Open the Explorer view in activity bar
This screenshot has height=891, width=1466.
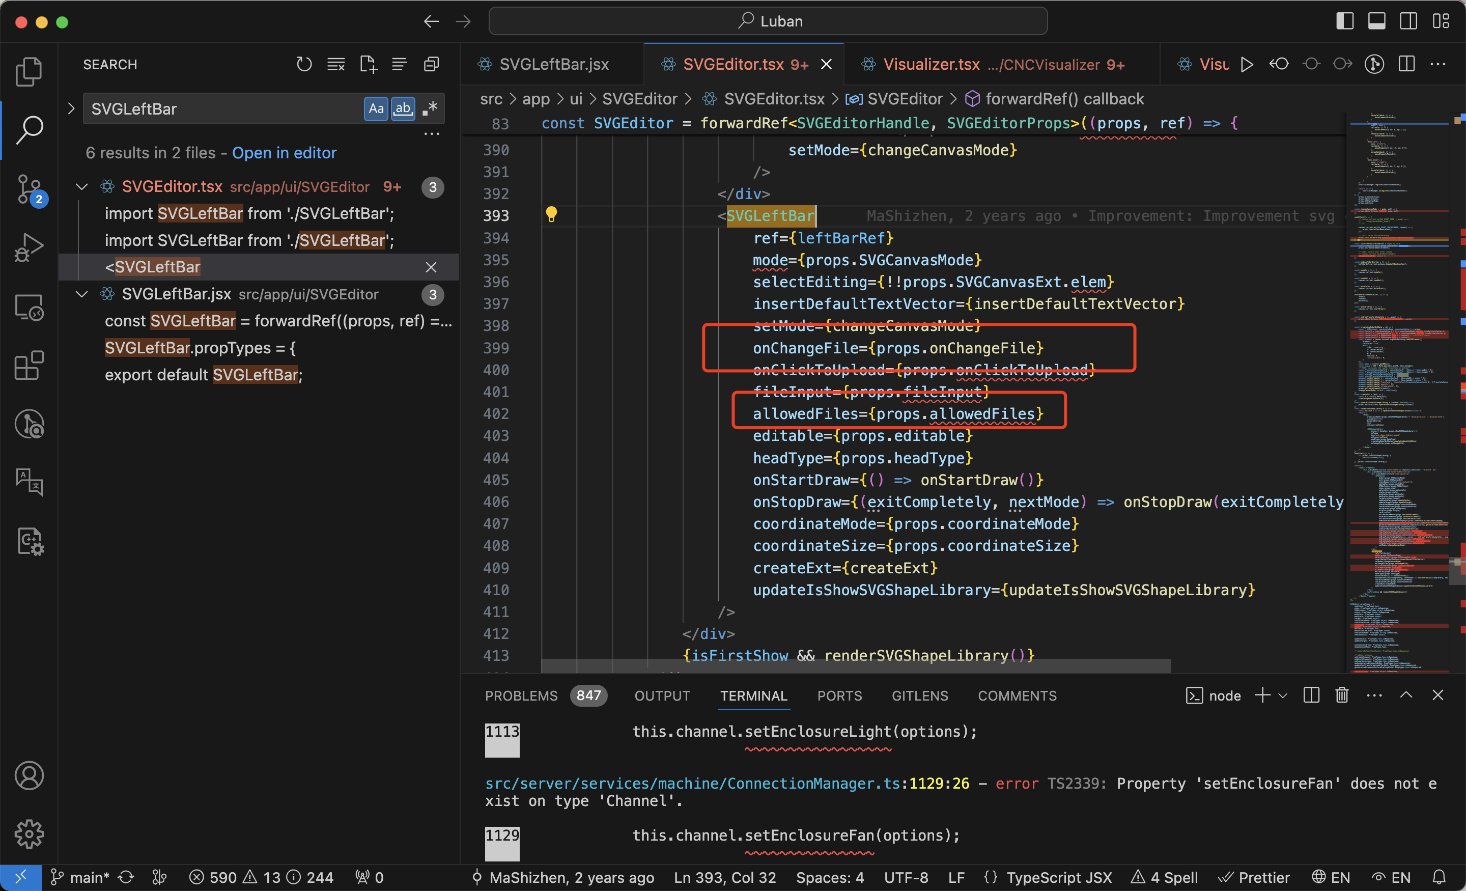tap(28, 72)
